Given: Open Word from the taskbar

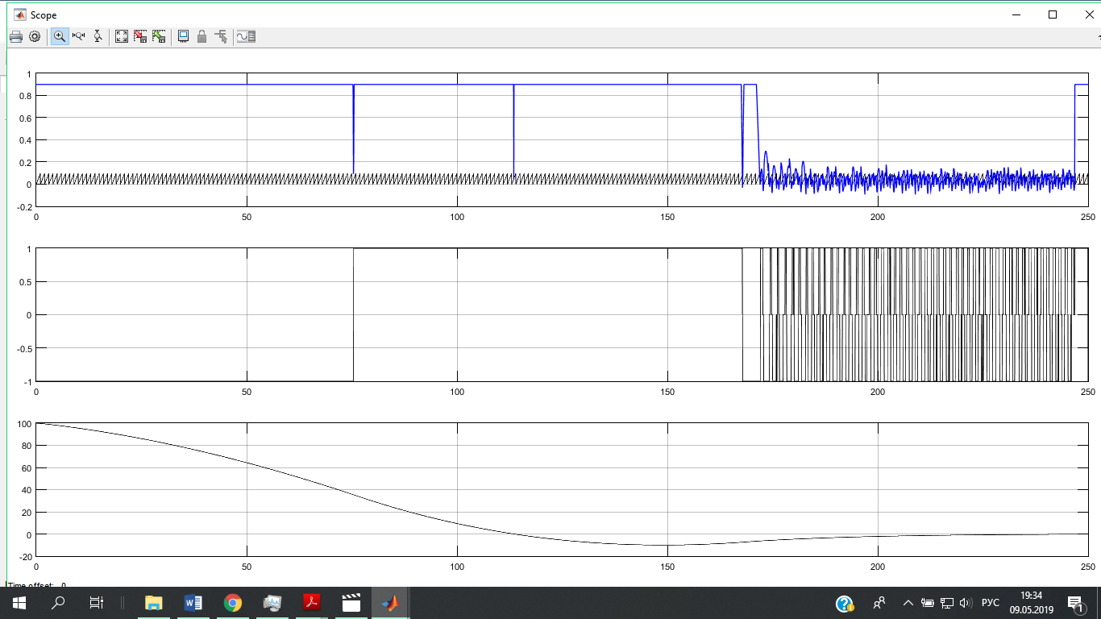Looking at the screenshot, I should pyautogui.click(x=193, y=603).
